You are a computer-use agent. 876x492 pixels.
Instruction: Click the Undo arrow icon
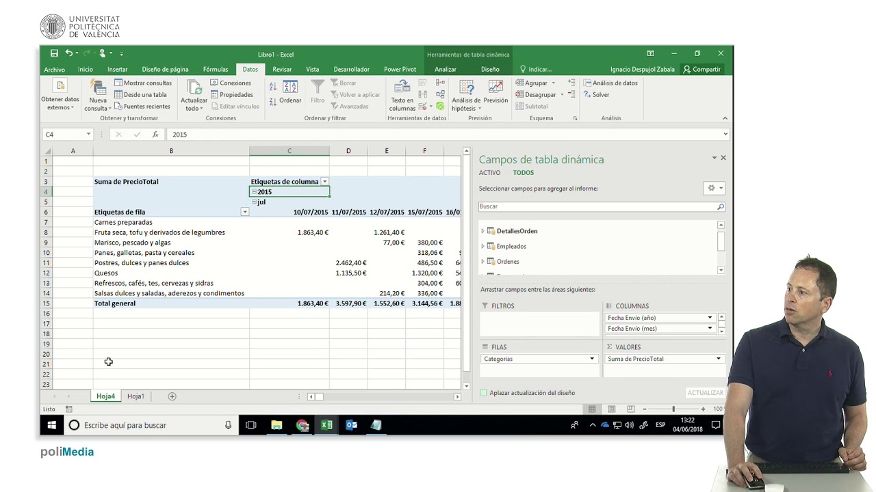click(x=68, y=53)
